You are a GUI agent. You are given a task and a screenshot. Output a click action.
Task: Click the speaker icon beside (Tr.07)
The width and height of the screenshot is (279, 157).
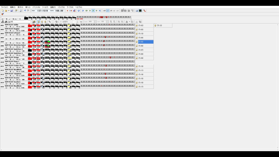coord(137,50)
